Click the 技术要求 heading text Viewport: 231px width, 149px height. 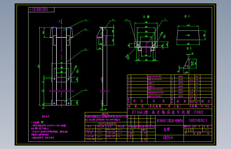(46, 116)
